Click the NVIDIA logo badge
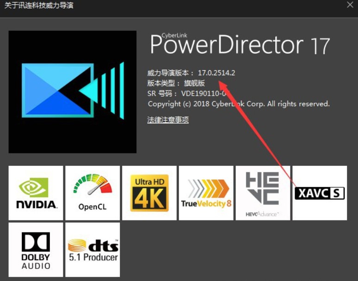Screen dimensions: 358x281 36,193
